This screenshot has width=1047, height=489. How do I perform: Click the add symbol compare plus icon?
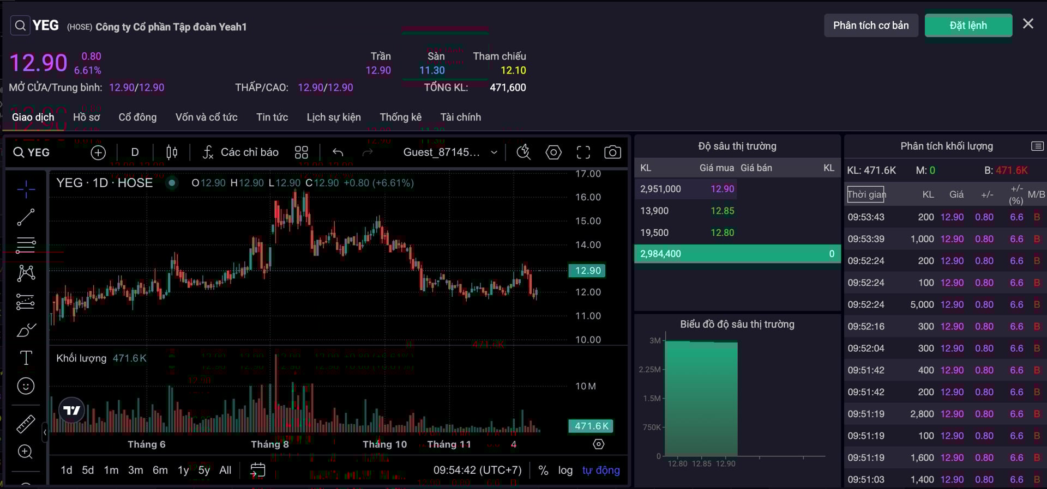[98, 152]
